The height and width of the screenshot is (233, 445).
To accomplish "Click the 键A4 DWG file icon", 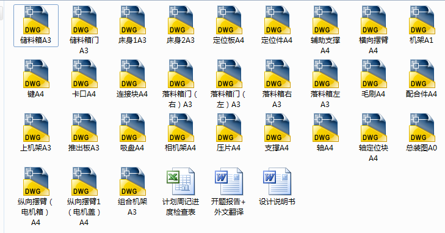I will click(36, 73).
